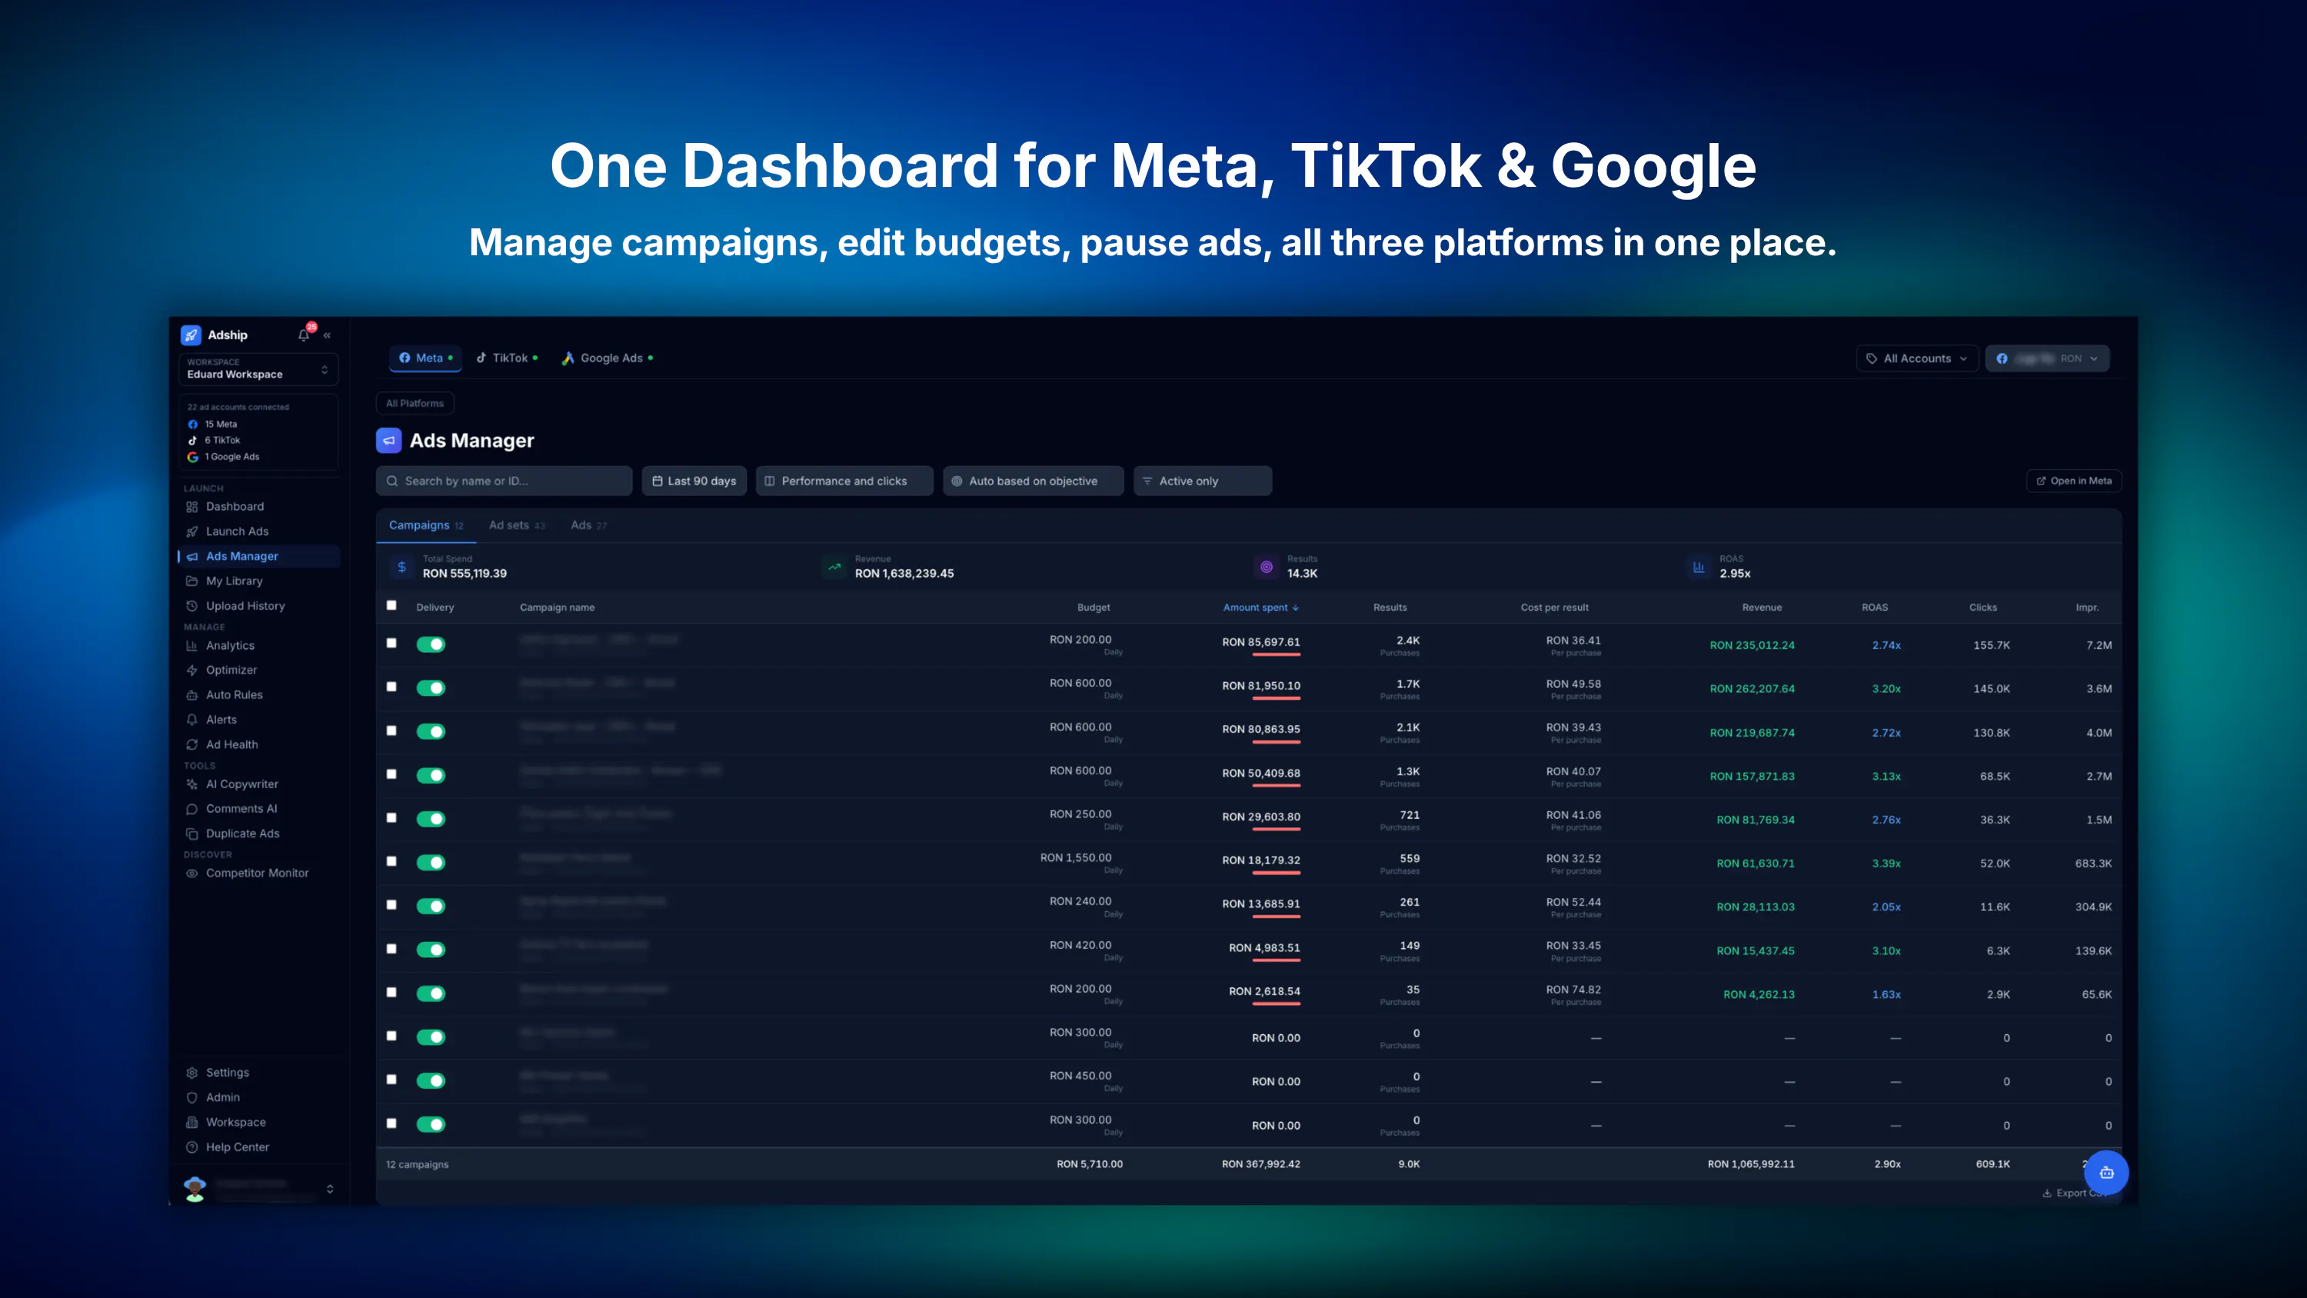Image resolution: width=2307 pixels, height=1298 pixels.
Task: Sort by the Results column header
Action: [x=1390, y=607]
